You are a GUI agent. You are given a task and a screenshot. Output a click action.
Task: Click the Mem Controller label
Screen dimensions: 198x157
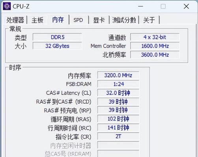click(x=108, y=46)
